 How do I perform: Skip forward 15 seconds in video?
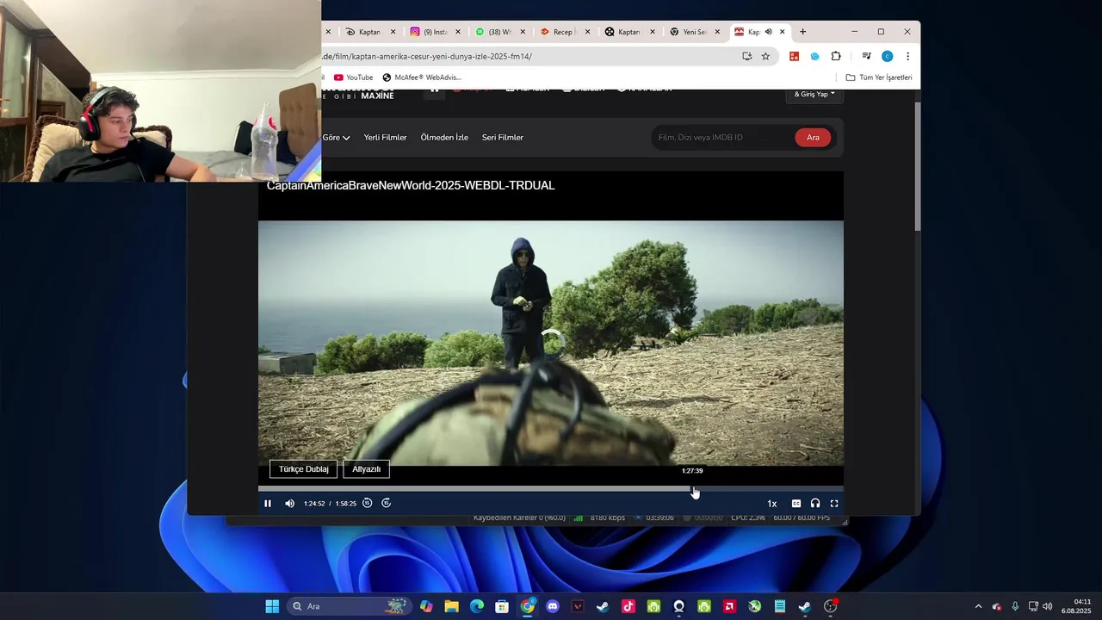[387, 503]
